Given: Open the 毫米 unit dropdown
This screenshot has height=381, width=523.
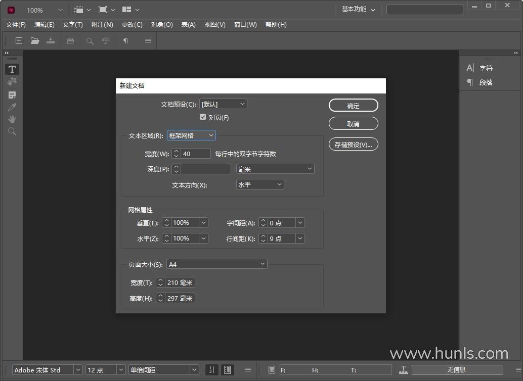Looking at the screenshot, I should click(275, 169).
